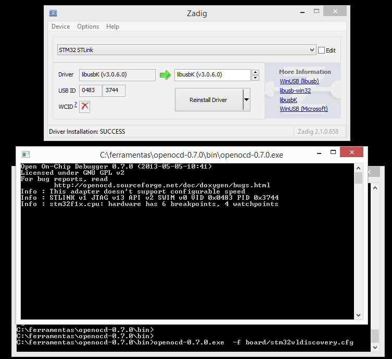The height and width of the screenshot is (359, 392).
Task: Close the Zadig window
Action: pos(335,11)
